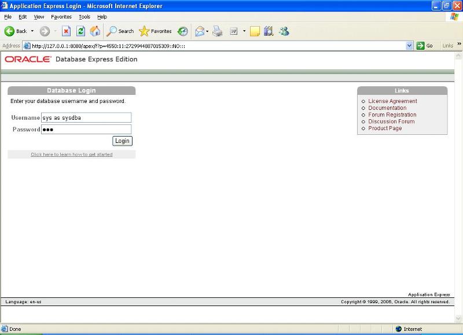Click the page scrollbar down arrow
Screen dimensions: 463x335
pyautogui.click(x=458, y=318)
